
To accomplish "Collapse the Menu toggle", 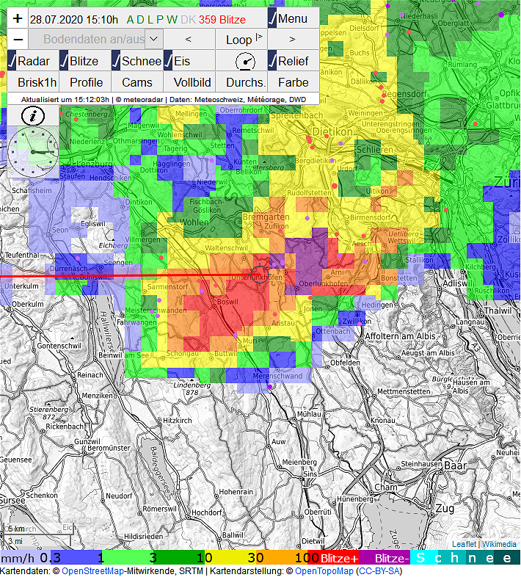I will click(272, 18).
